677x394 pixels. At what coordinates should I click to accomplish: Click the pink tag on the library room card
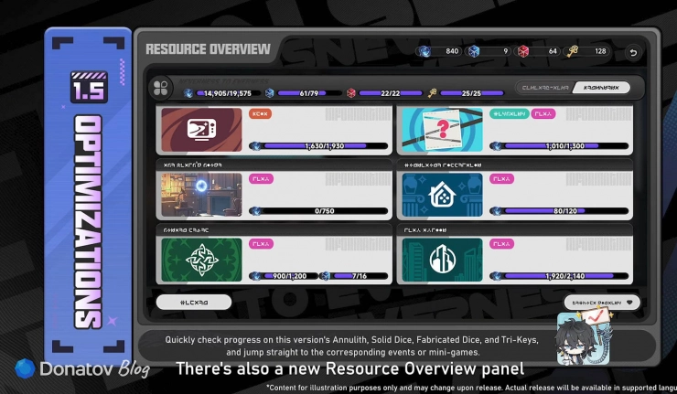coord(261,178)
